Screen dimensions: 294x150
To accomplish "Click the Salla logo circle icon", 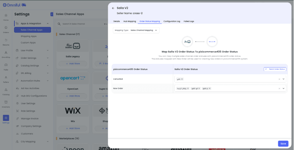I will [x=187, y=42].
